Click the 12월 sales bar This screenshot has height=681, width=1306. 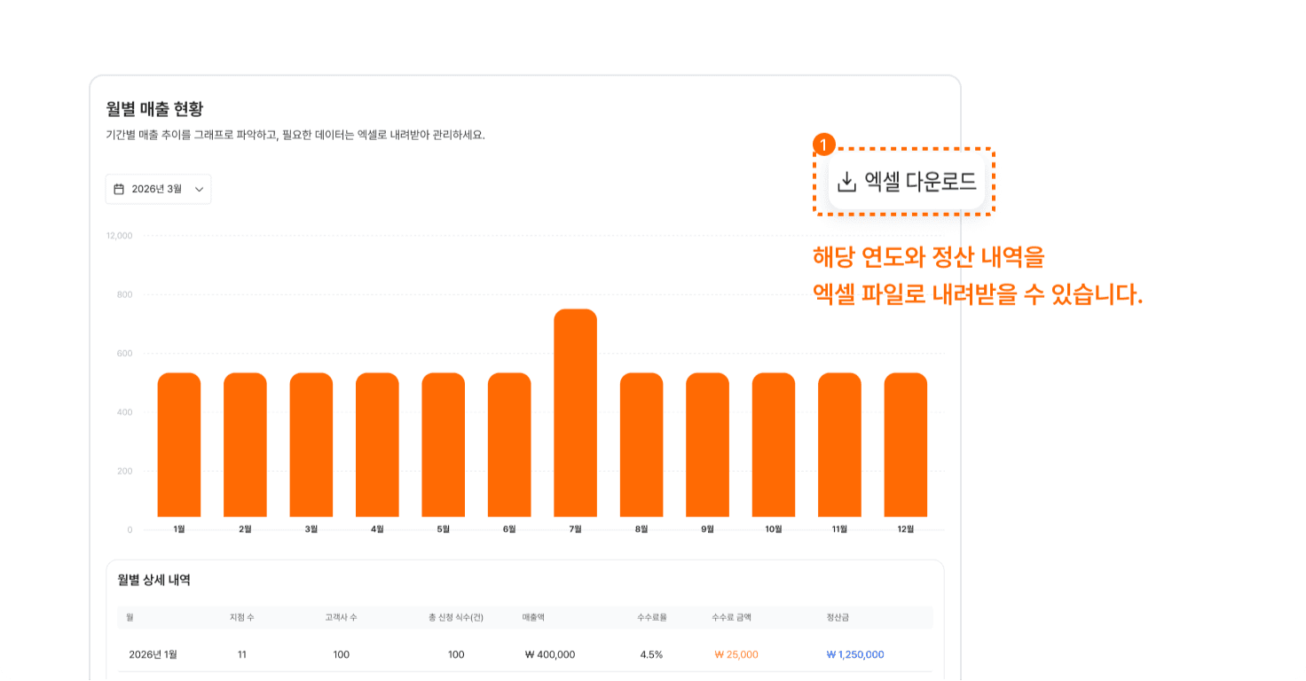[x=906, y=445]
